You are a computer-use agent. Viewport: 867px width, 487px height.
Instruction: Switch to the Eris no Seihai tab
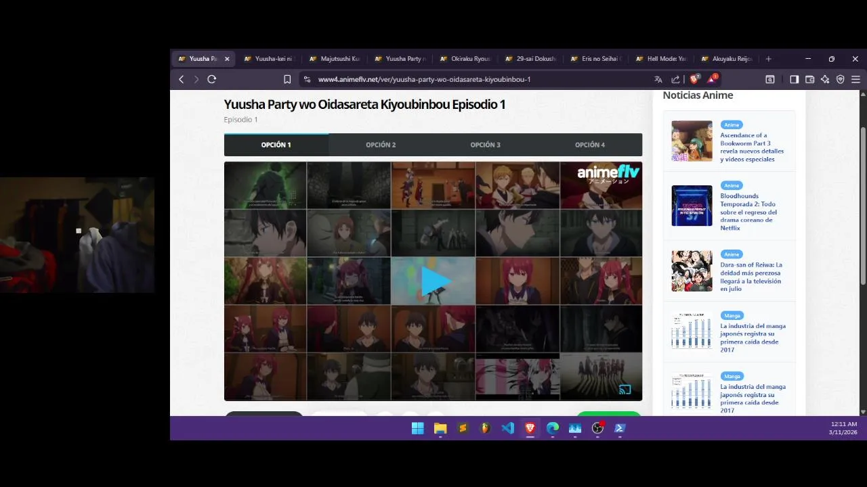pyautogui.click(x=595, y=59)
